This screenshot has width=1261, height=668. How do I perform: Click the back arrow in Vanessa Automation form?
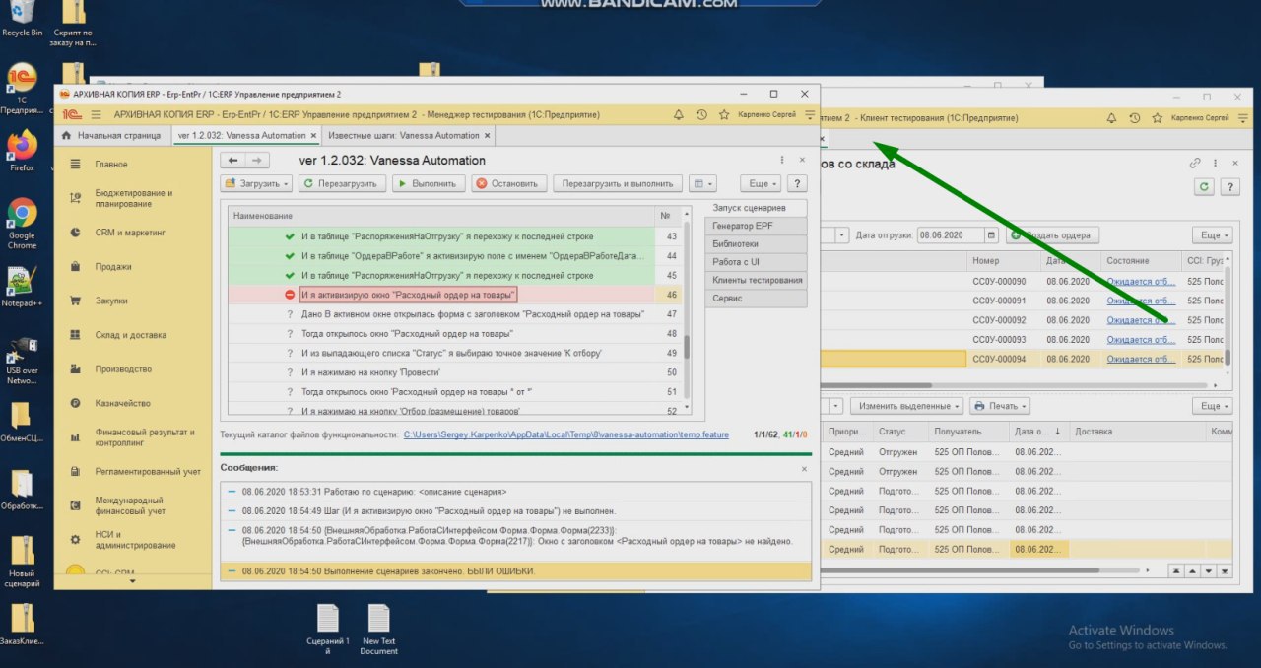(x=232, y=161)
